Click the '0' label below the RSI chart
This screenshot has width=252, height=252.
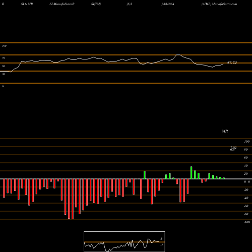click(3, 86)
